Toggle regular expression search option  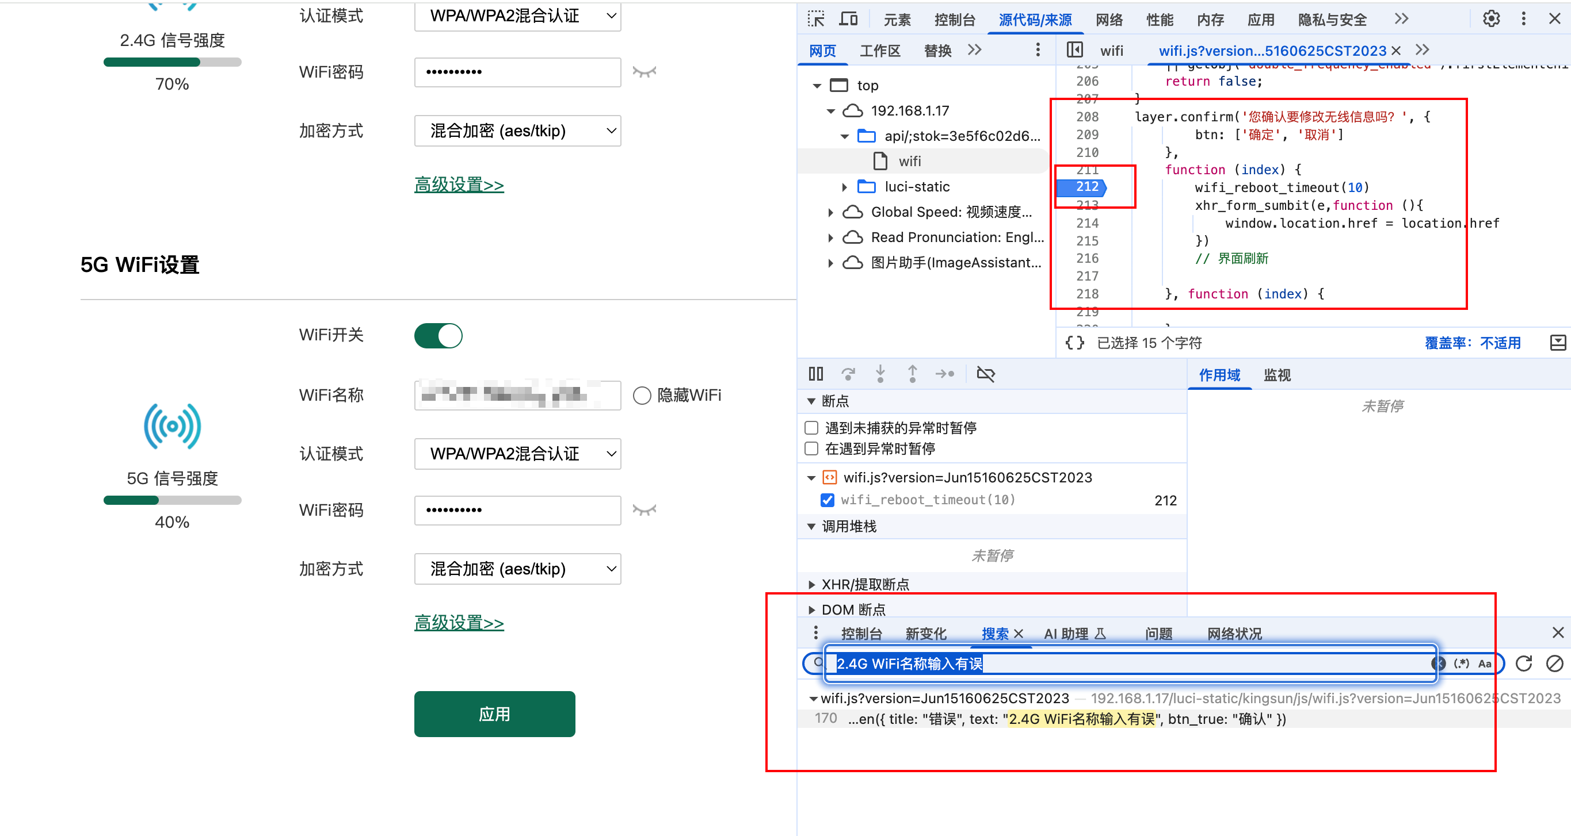click(1461, 663)
